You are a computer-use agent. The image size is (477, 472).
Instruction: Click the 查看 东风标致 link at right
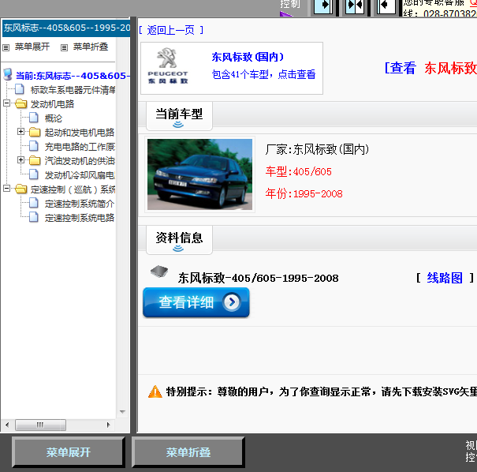430,68
